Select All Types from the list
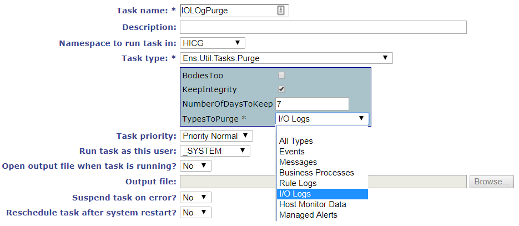Viewport: 519px width, 226px height. coord(296,141)
